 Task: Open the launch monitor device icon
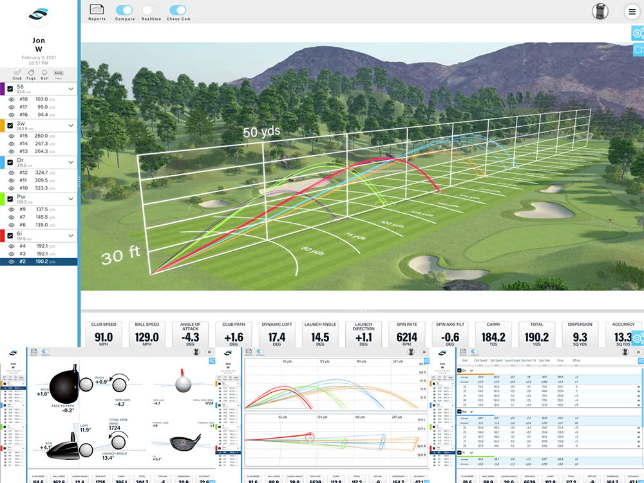coord(601,12)
